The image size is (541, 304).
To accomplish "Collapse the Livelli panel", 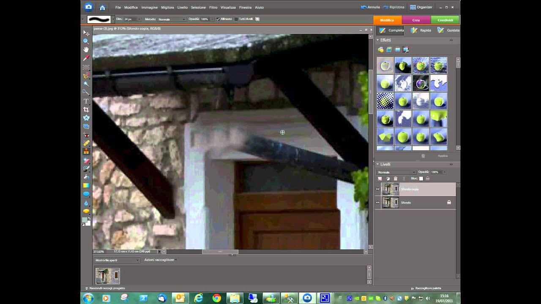I will 378,164.
